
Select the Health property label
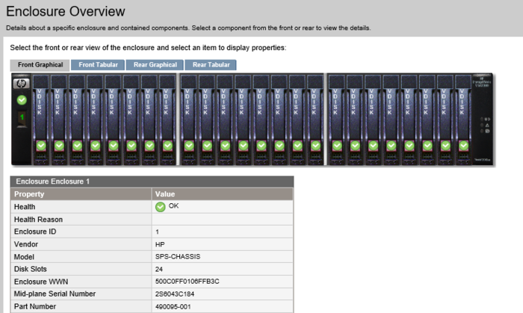click(25, 207)
